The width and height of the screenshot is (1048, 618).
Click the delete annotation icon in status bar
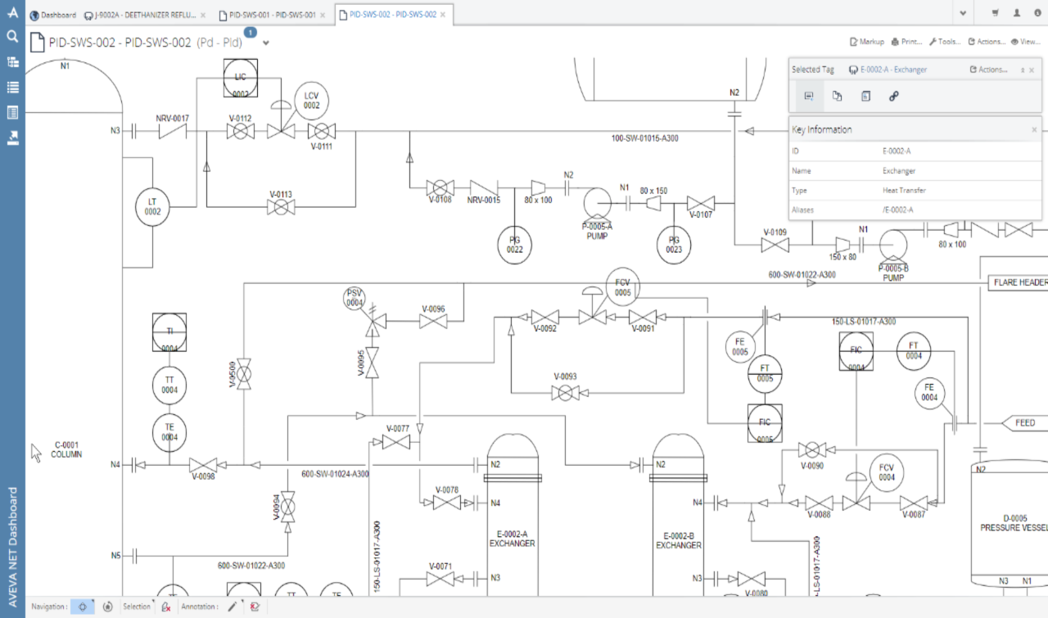click(255, 607)
